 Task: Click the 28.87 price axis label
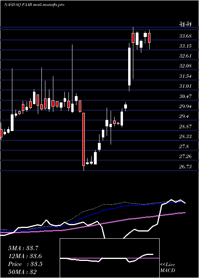pyautogui.click(x=185, y=127)
